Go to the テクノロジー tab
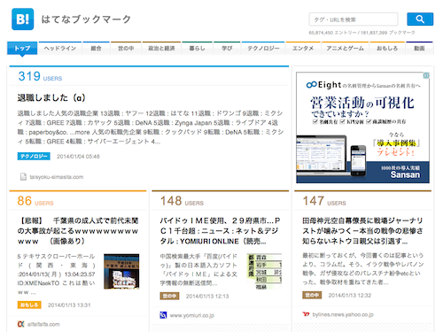This screenshot has height=332, width=443. click(263, 49)
